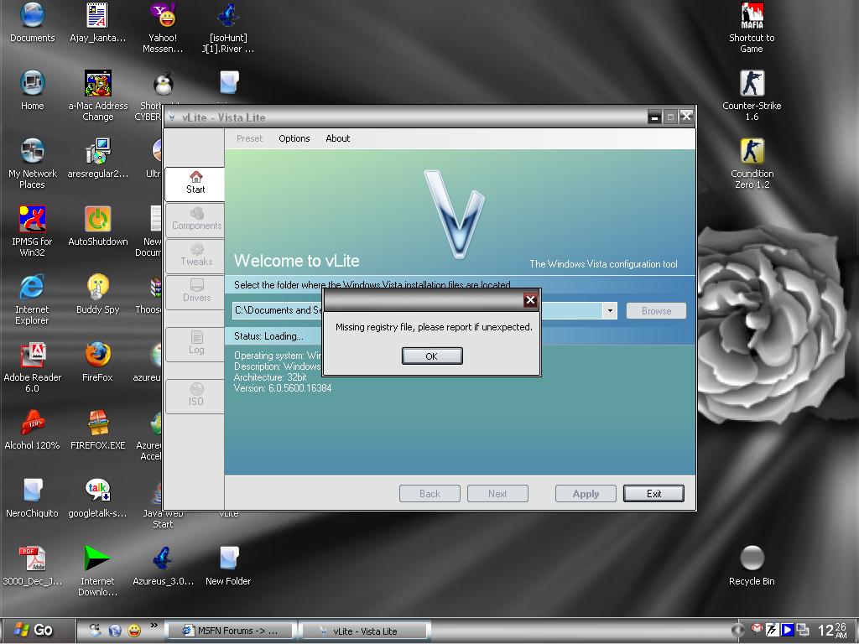Close the missing registry file error dialog
Viewport: 859px width, 644px height.
530,299
